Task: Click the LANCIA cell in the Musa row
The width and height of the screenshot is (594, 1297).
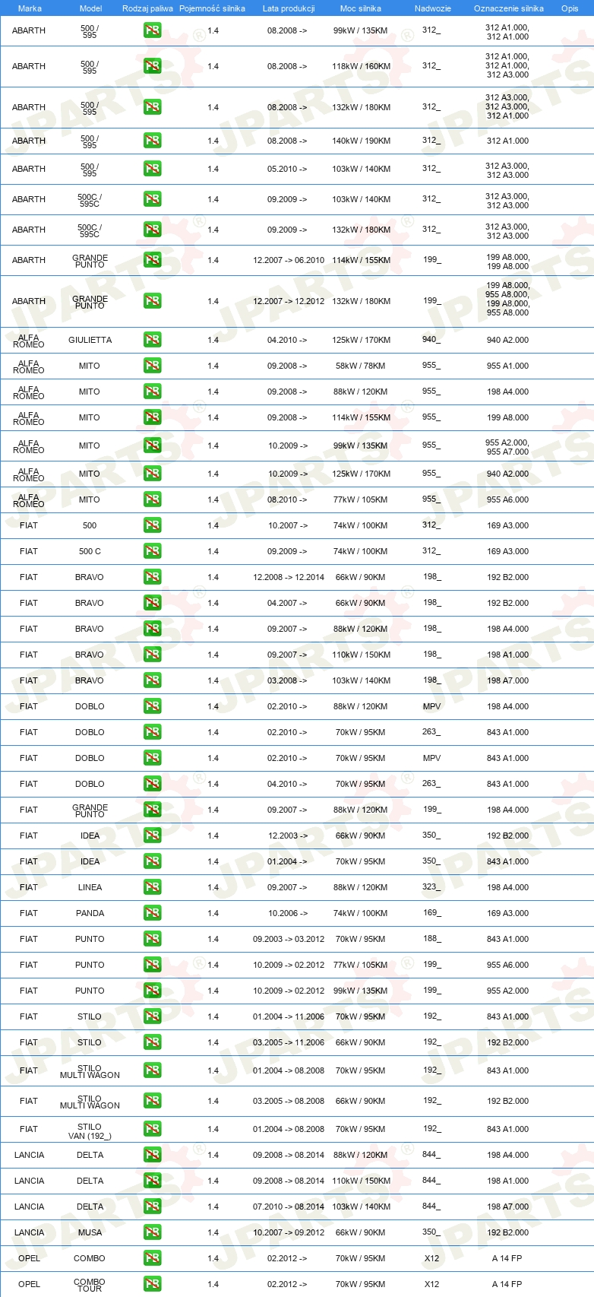Action: [29, 1232]
